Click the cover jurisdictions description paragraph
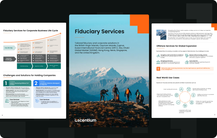 [102, 48]
